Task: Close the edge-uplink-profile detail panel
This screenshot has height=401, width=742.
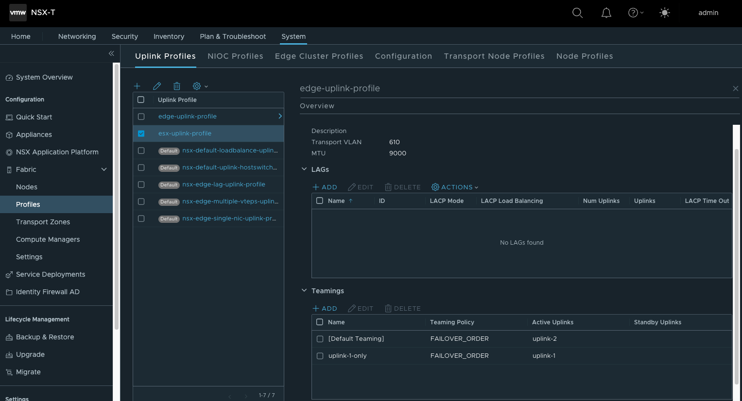Action: pyautogui.click(x=736, y=88)
